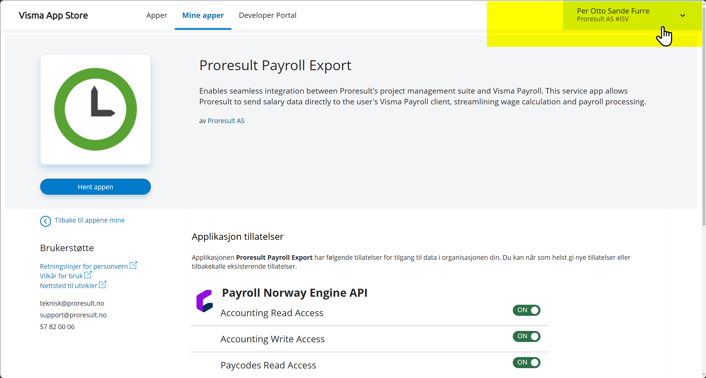Toggle Paycodes Read Access switch
Screen dimensions: 706x378
[x=526, y=362]
